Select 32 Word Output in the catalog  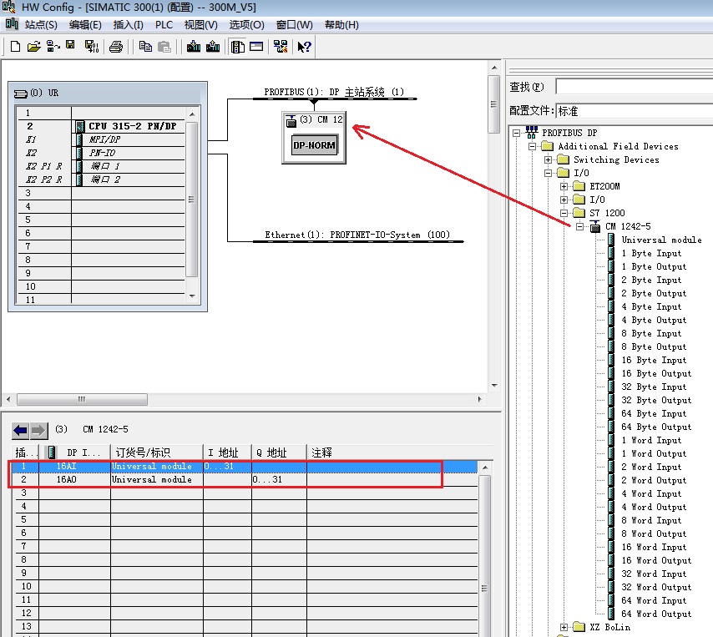pyautogui.click(x=656, y=588)
